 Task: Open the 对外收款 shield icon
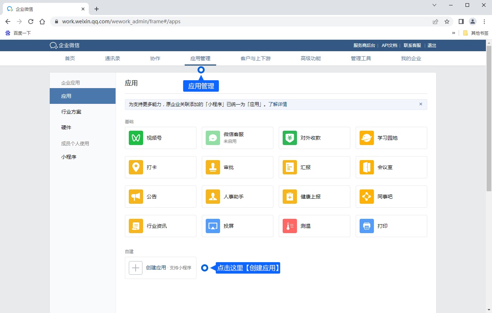click(x=290, y=138)
